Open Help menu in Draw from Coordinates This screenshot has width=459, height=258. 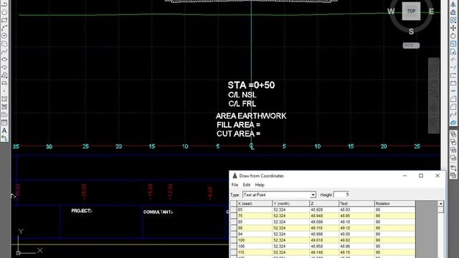coord(260,185)
